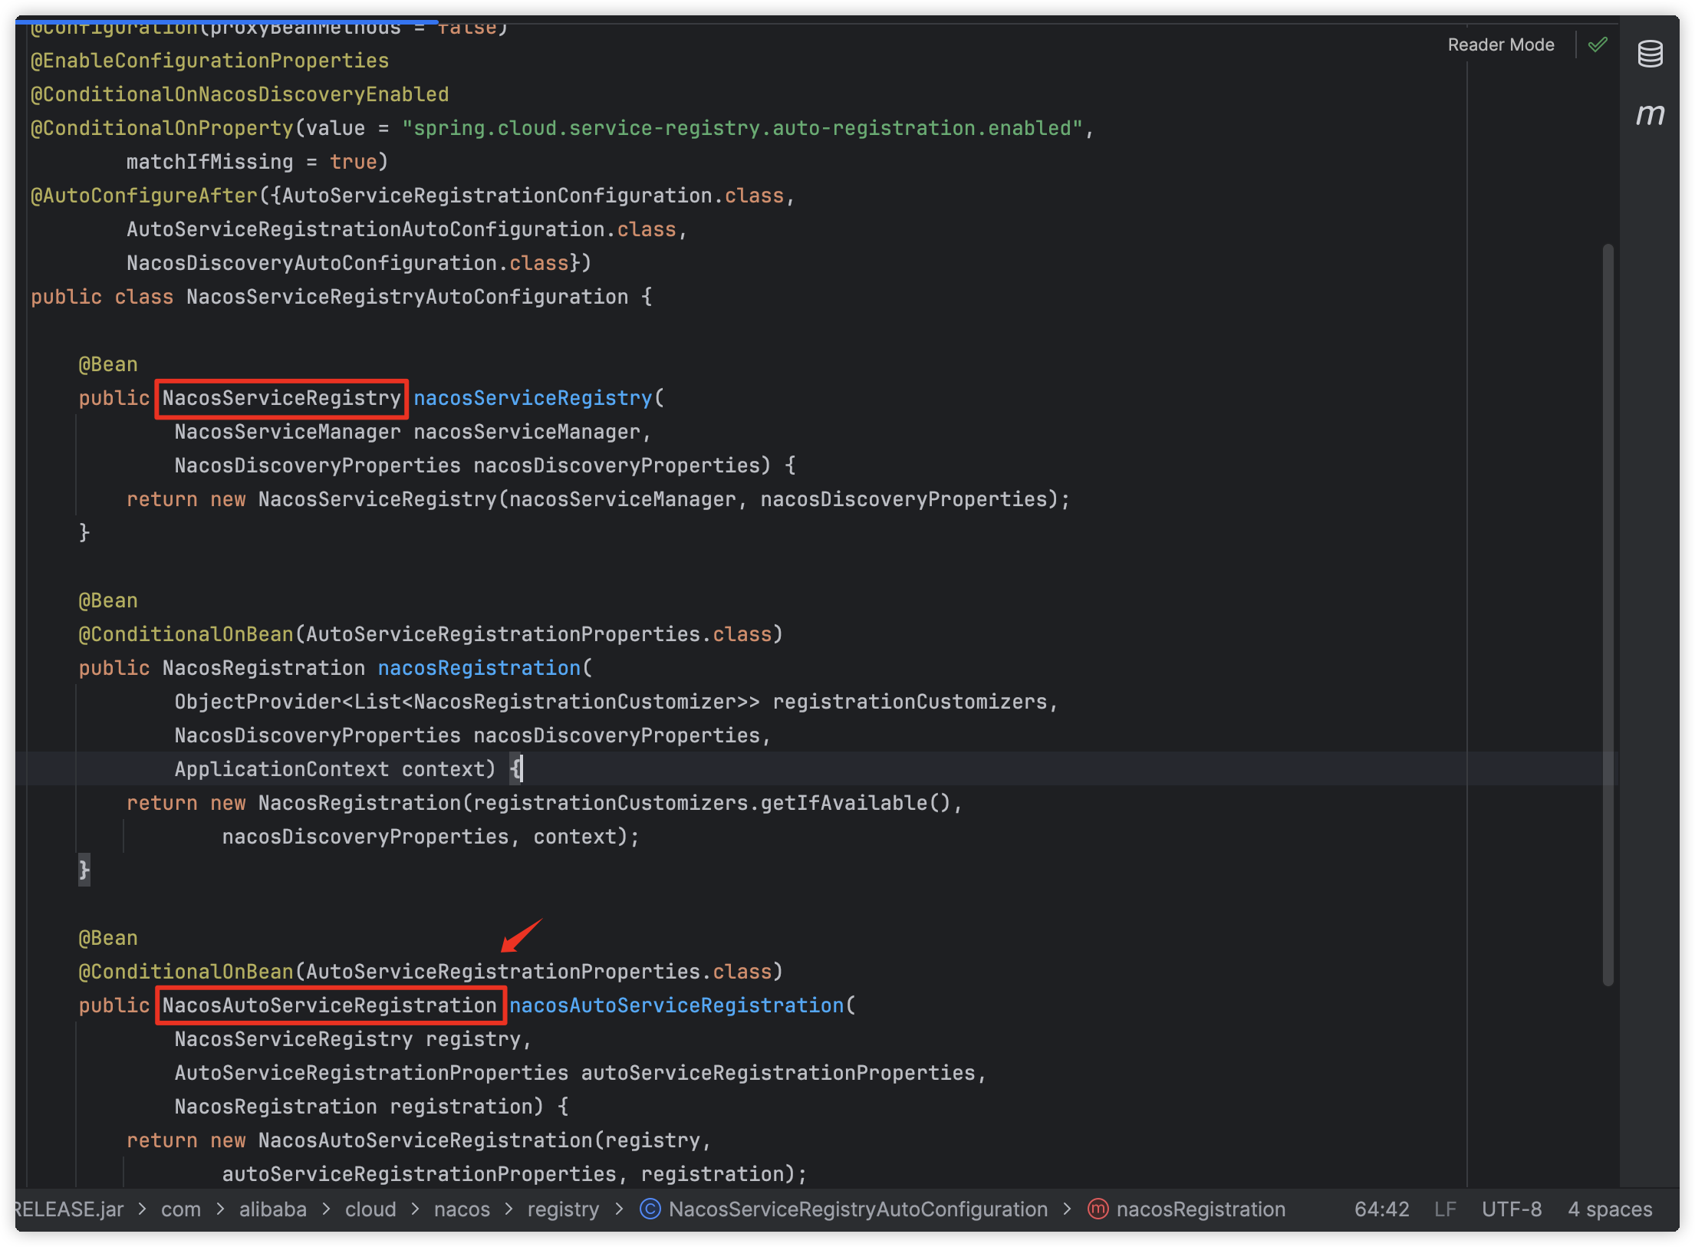Viewport: 1695px width, 1247px height.
Task: Toggle Reader Mode in the editor
Action: [x=1500, y=44]
